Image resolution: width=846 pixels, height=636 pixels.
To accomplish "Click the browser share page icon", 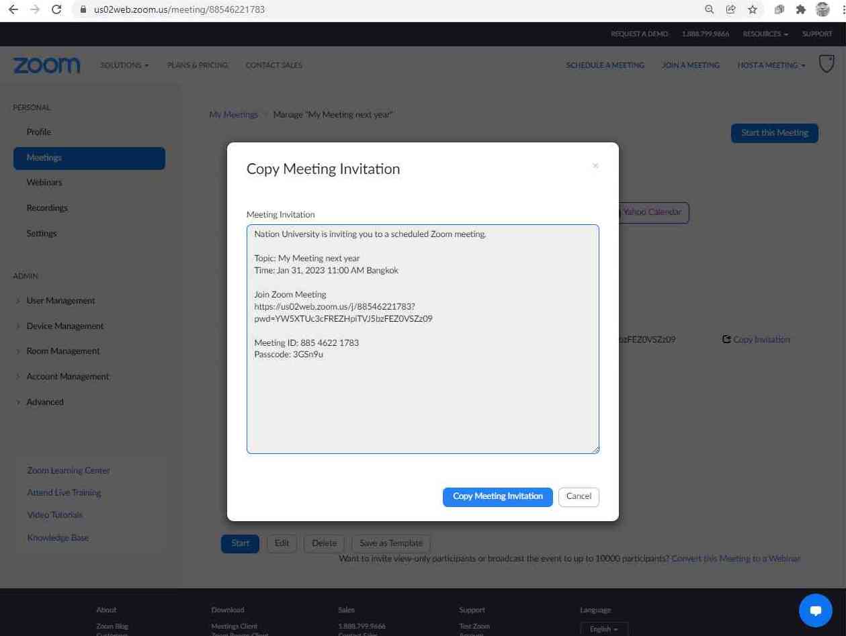I will [731, 10].
